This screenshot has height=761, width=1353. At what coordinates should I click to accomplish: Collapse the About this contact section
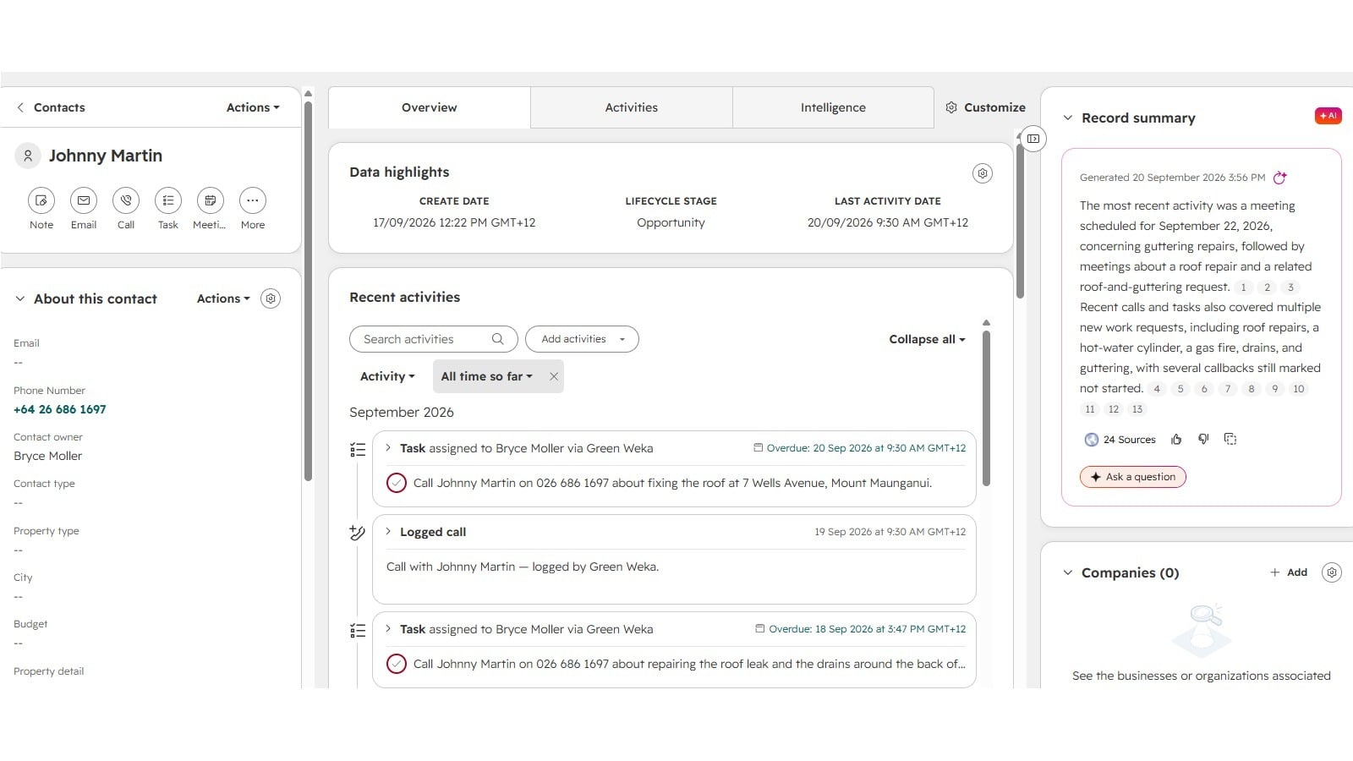pyautogui.click(x=20, y=298)
